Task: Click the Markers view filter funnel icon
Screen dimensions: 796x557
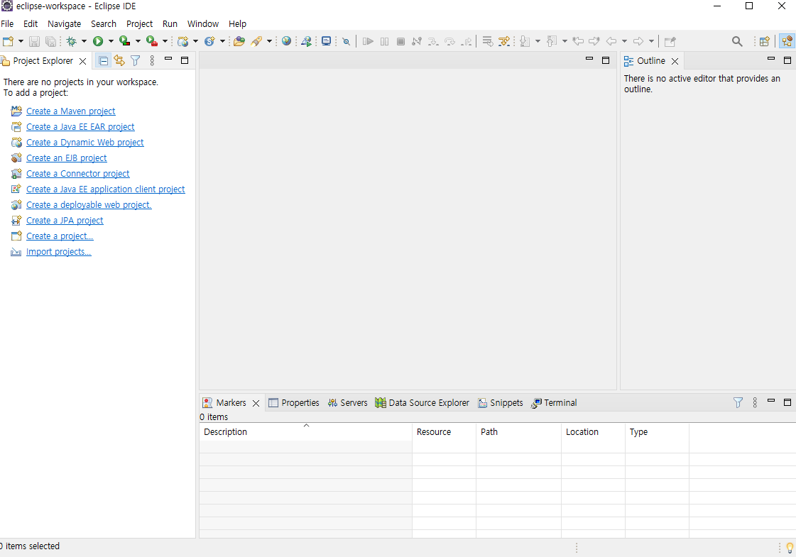Action: [738, 403]
